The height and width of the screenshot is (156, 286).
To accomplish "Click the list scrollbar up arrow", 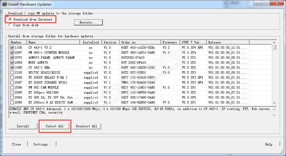I will click(x=274, y=43).
